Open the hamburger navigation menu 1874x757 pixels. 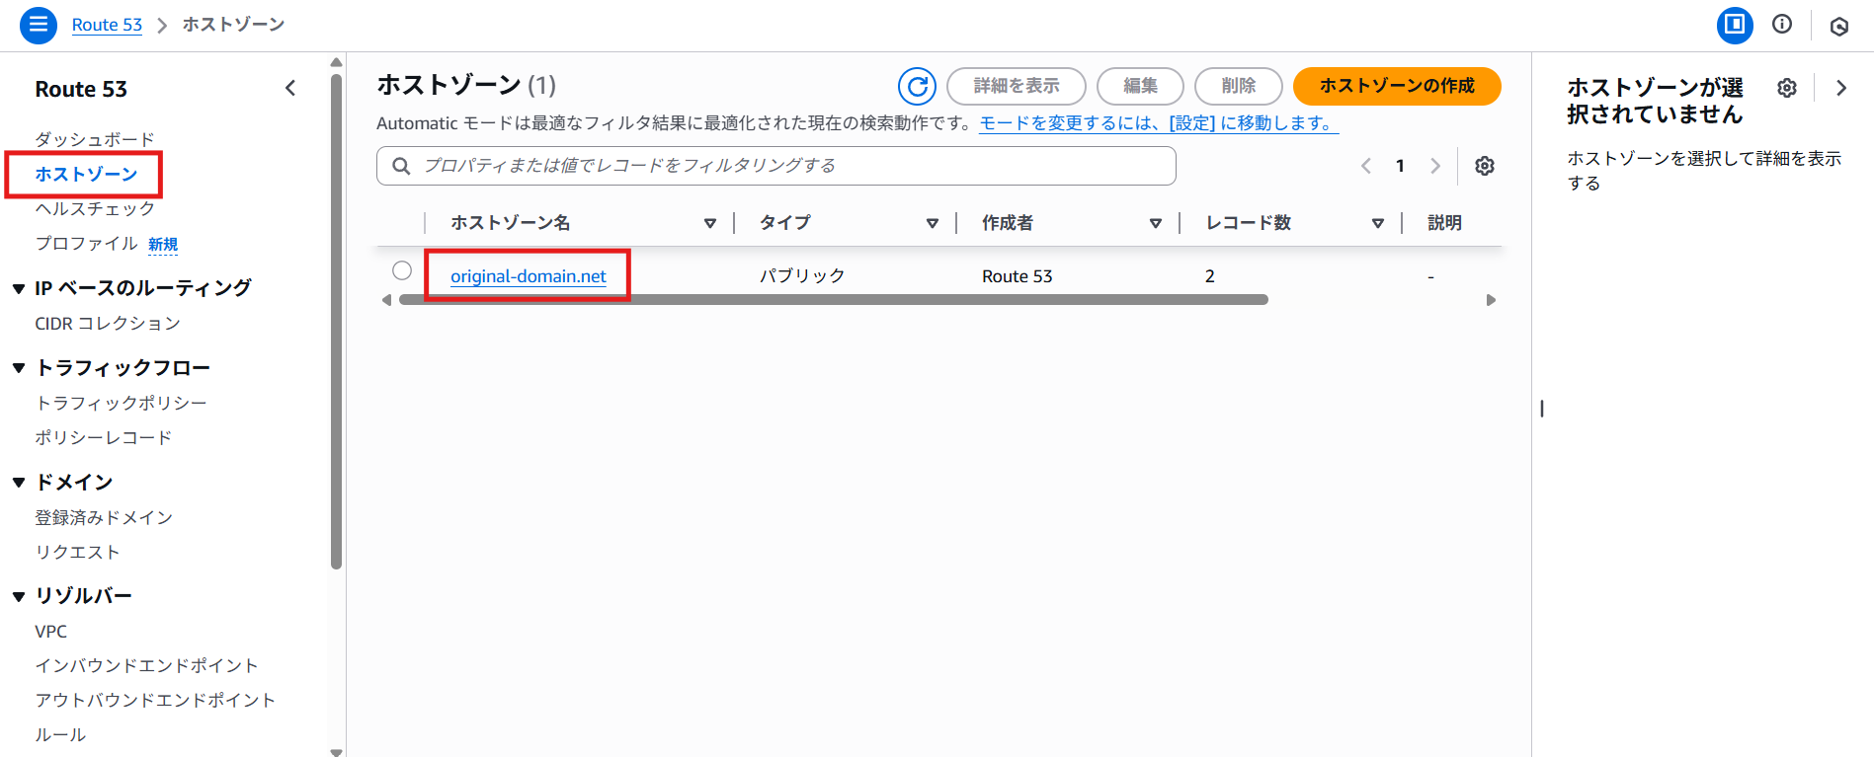point(39,25)
